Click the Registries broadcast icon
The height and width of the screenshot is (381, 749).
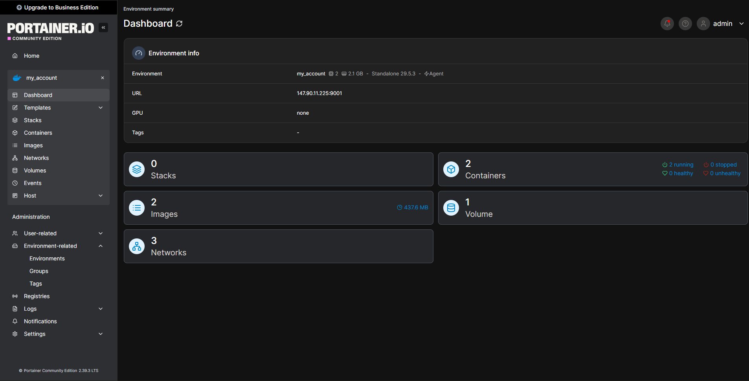tap(15, 296)
